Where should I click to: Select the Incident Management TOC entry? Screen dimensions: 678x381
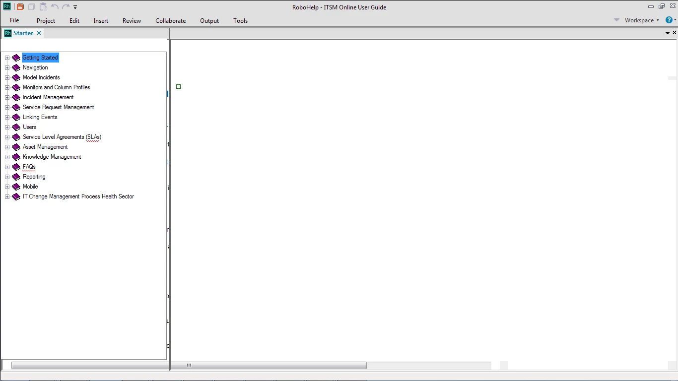click(48, 97)
